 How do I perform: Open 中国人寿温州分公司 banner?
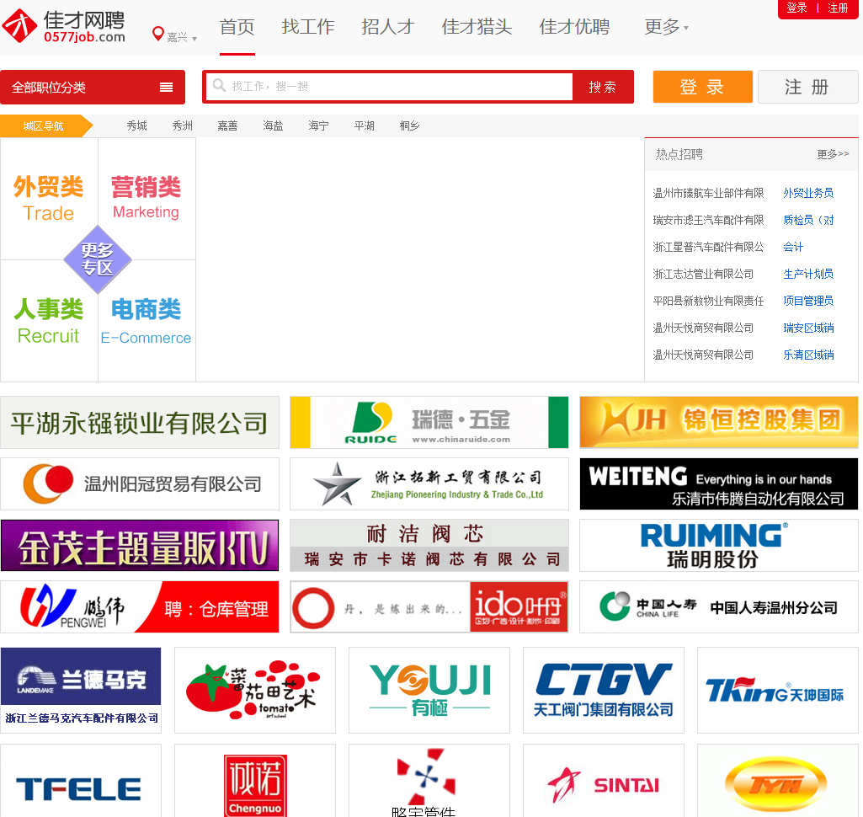pos(719,606)
